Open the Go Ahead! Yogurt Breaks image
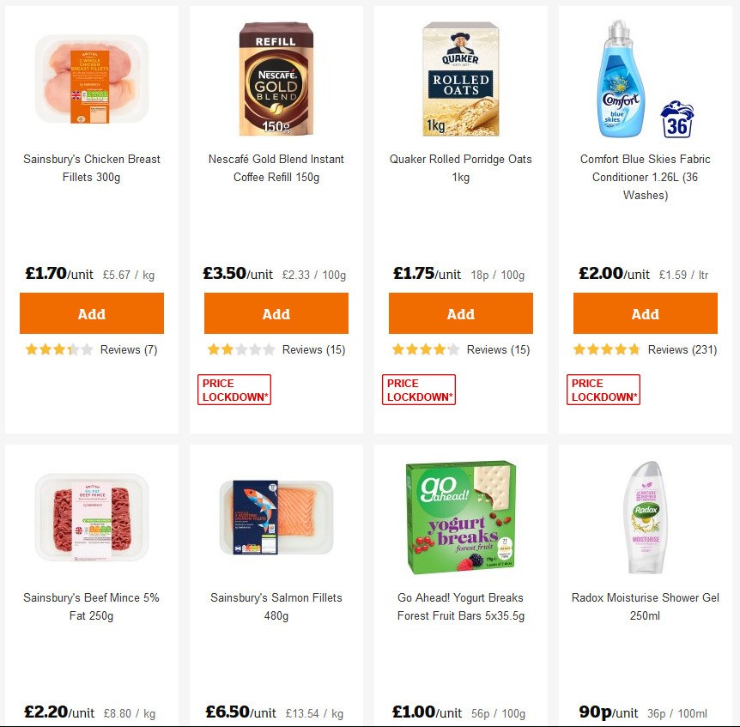 460,515
